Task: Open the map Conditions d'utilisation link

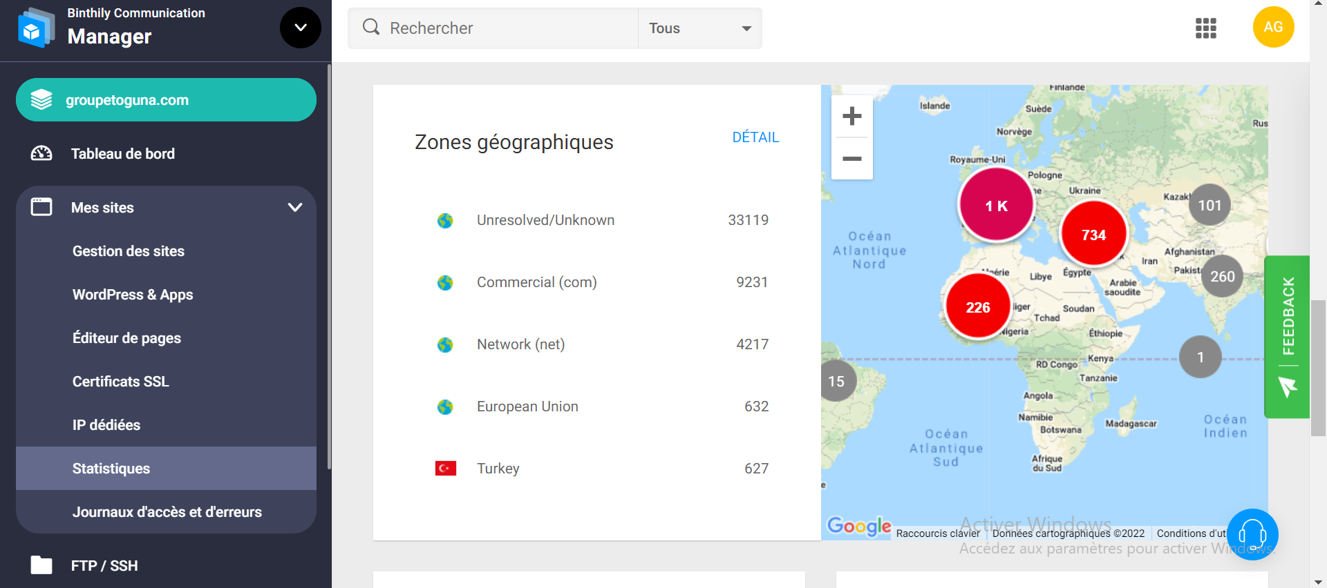Action: click(1192, 533)
